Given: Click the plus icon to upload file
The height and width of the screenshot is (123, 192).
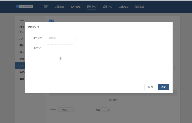Looking at the screenshot, I should tap(60, 58).
